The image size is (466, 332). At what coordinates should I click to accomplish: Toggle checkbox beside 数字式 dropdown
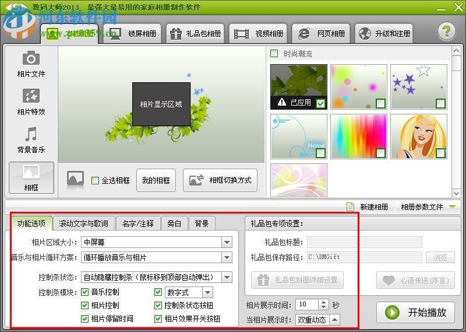(158, 292)
